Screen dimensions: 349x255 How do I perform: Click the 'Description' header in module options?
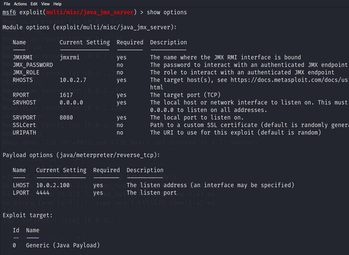click(169, 42)
